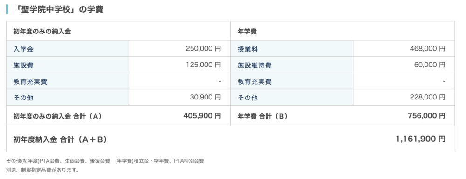Viewport: 466px width, 179px height.
Task: Click the 405,900 円 total (A) value
Action: pyautogui.click(x=202, y=116)
